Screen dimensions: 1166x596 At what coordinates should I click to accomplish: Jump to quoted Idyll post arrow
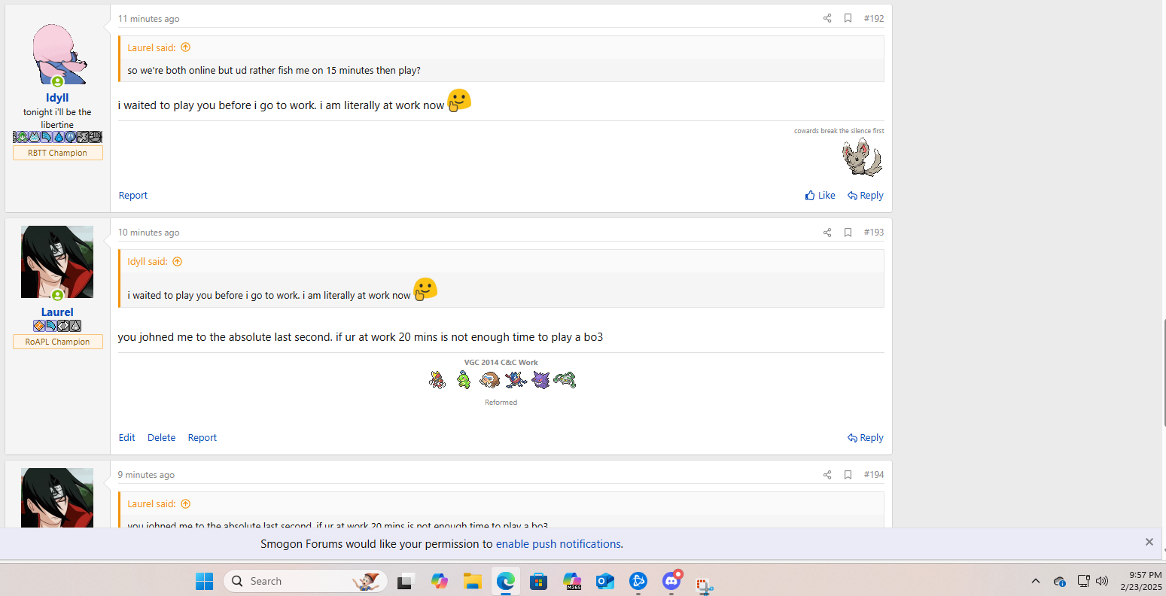point(178,262)
